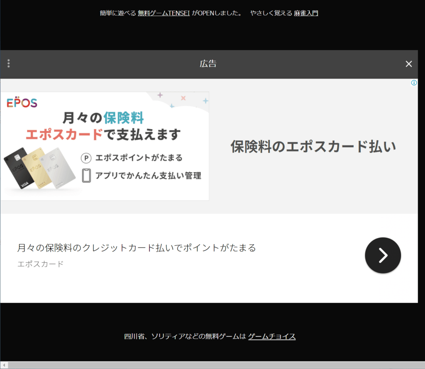
Task: Click the horizontal scrollbar track
Action: click(x=216, y=365)
